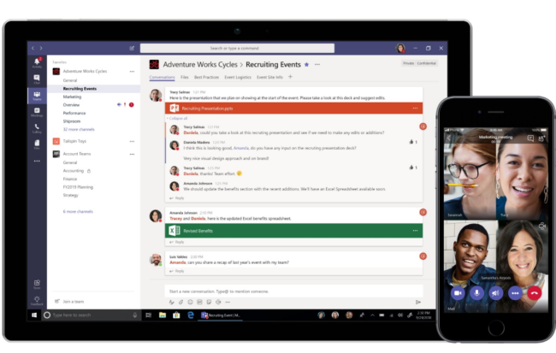Open Recruiting Presentation.pptx attachment
556x353 pixels.
click(x=294, y=109)
